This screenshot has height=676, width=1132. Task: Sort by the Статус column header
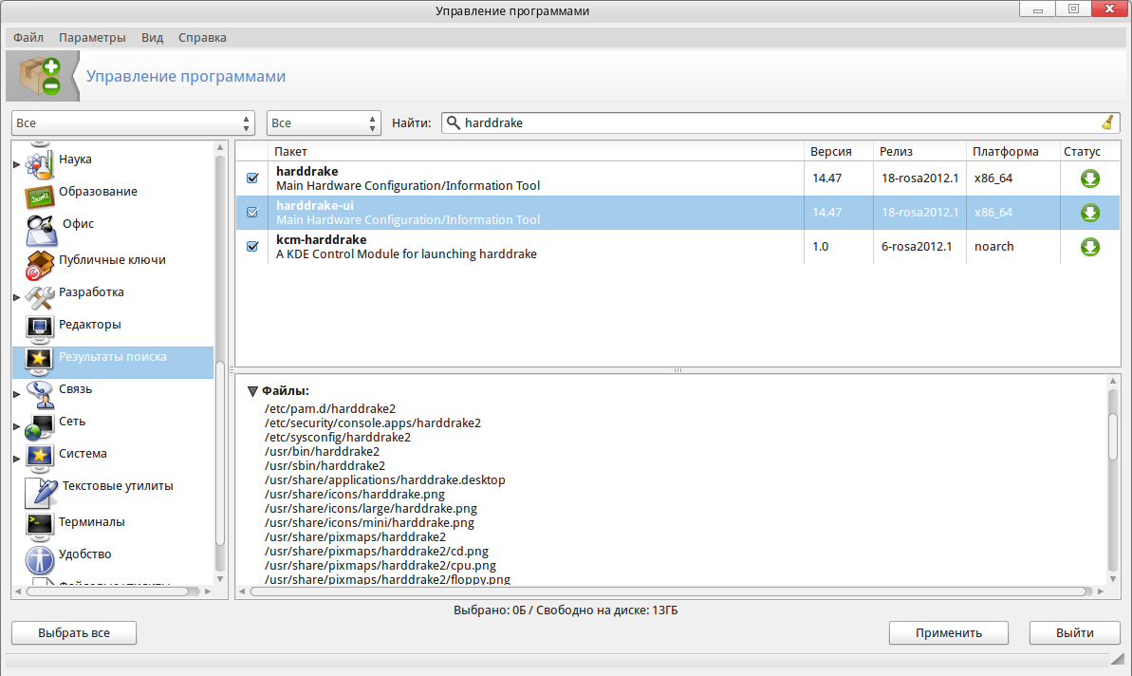(1090, 152)
